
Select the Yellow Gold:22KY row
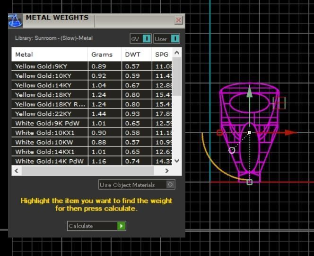click(92, 114)
